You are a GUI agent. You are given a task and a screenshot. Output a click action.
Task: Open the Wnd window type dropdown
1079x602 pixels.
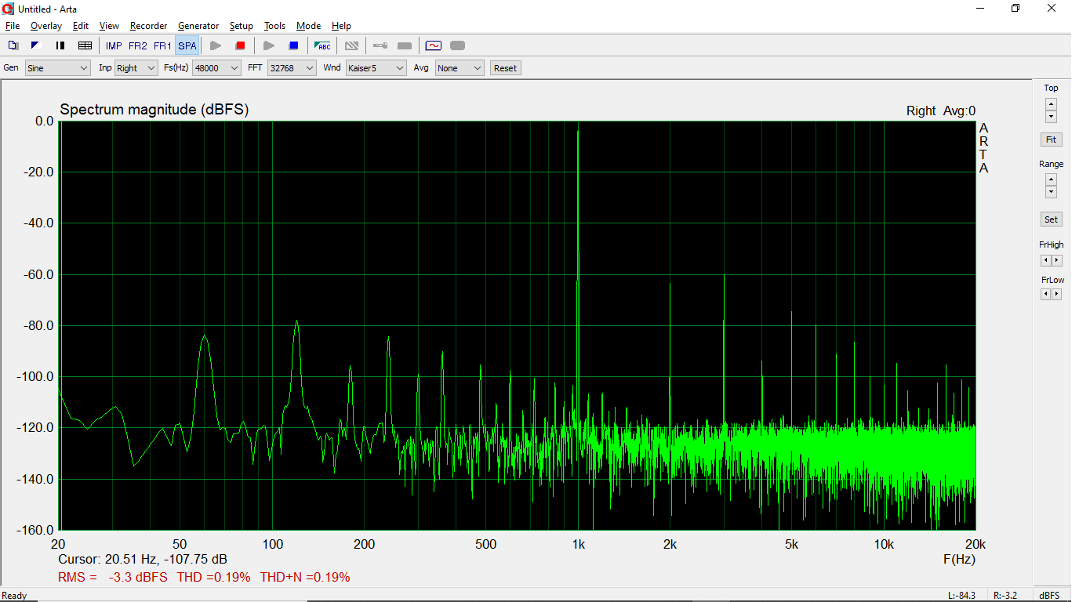tap(376, 68)
